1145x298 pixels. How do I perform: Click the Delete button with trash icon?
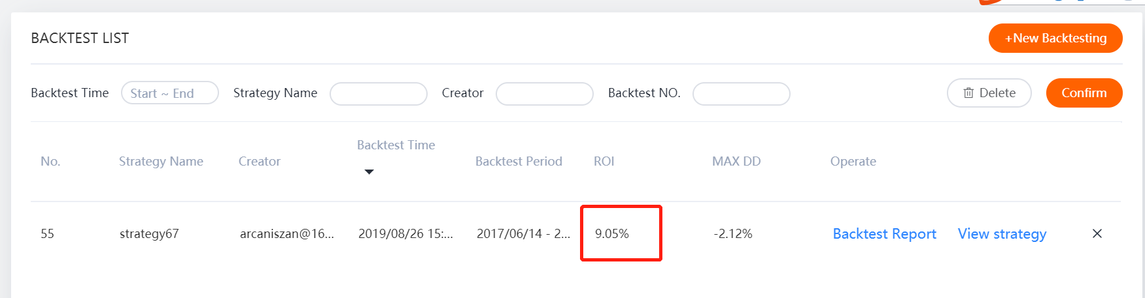click(x=989, y=93)
